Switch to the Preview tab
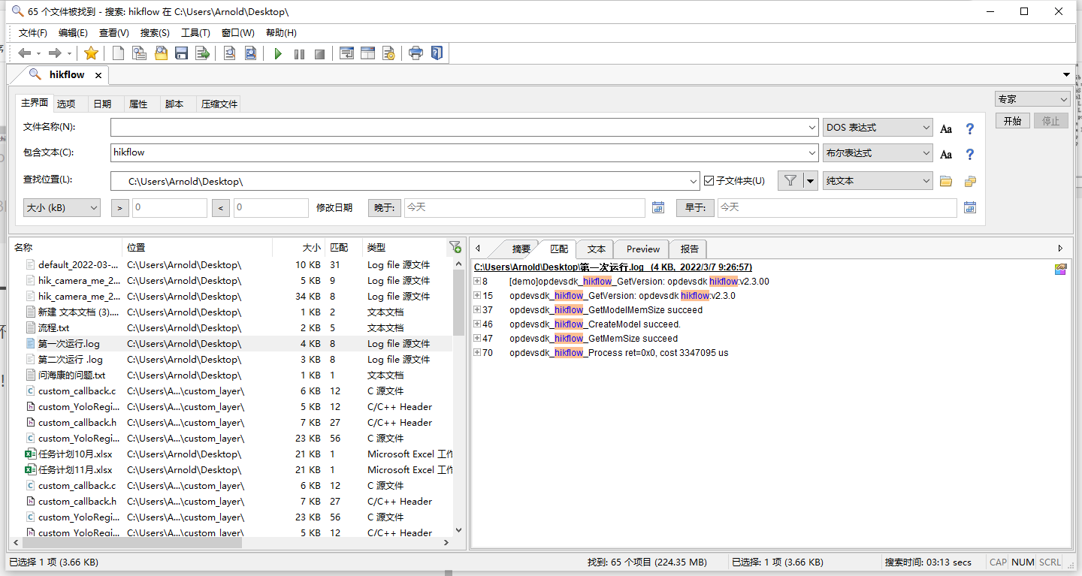Image resolution: width=1082 pixels, height=576 pixels. pyautogui.click(x=641, y=249)
